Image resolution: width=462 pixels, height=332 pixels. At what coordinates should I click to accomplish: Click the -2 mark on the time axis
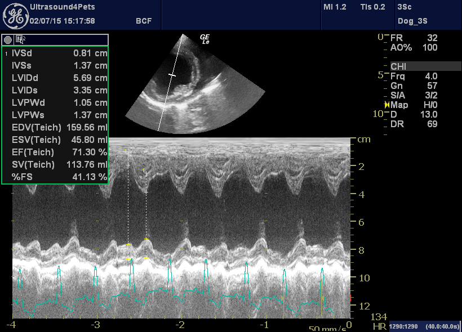tap(180, 325)
